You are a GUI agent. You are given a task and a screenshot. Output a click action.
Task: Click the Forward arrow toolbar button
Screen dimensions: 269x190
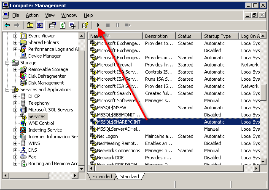pyautogui.click(x=17, y=26)
